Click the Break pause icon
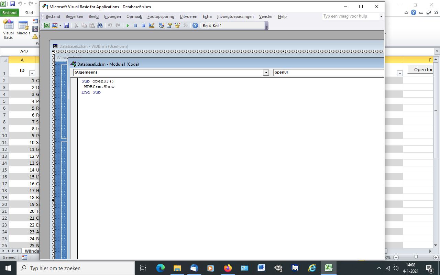The image size is (440, 275). click(x=135, y=25)
